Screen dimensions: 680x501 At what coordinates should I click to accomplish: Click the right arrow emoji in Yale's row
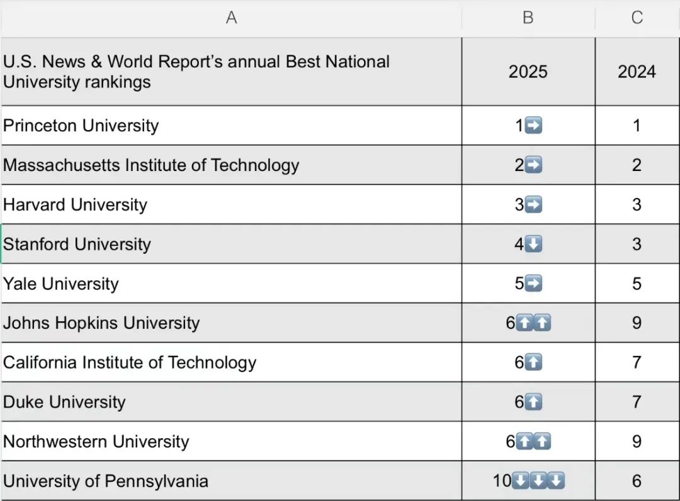[533, 284]
